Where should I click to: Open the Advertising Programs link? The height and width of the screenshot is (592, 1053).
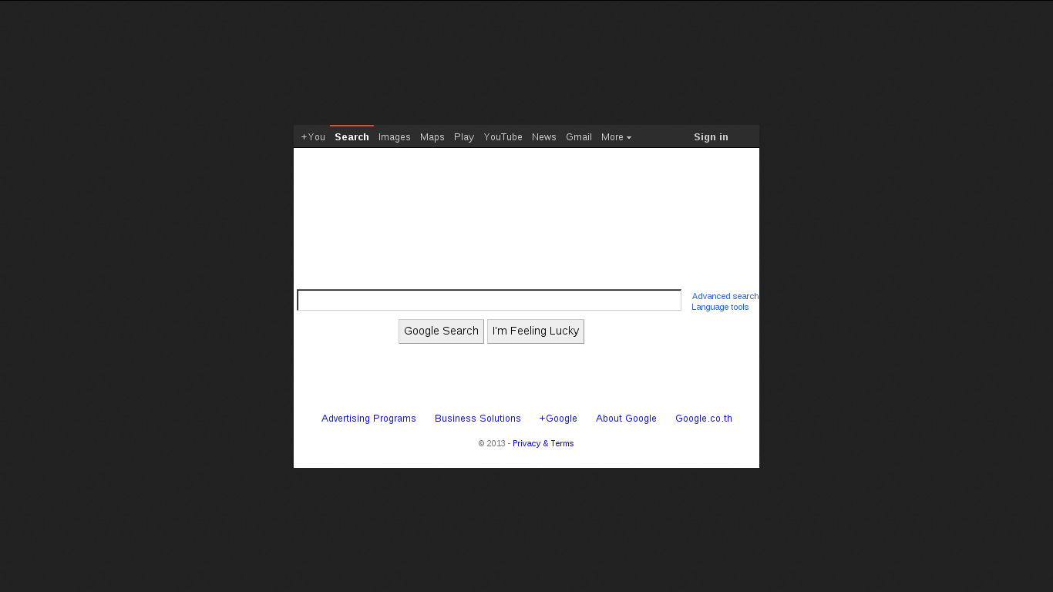(368, 419)
